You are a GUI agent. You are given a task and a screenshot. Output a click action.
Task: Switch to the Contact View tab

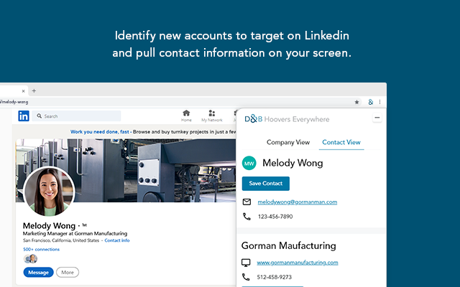coord(341,142)
